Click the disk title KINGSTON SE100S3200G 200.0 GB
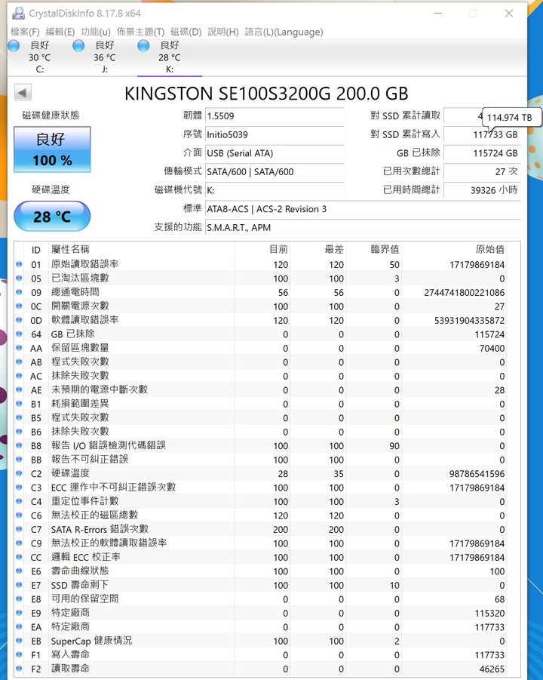543x680 pixels. [266, 94]
